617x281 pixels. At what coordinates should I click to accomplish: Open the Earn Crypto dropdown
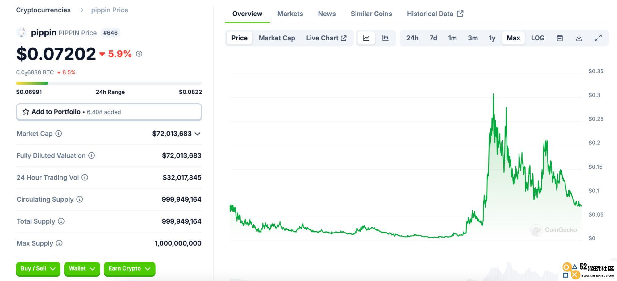pyautogui.click(x=130, y=269)
